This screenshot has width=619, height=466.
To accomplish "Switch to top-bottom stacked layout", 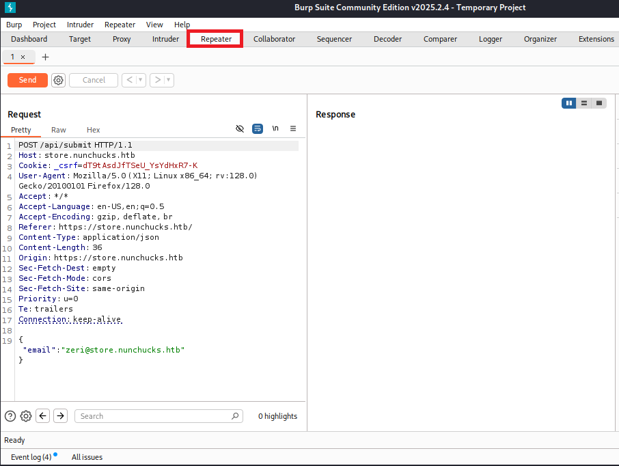I will point(583,103).
